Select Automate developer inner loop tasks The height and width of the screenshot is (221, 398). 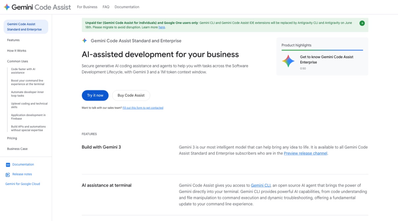(x=27, y=94)
